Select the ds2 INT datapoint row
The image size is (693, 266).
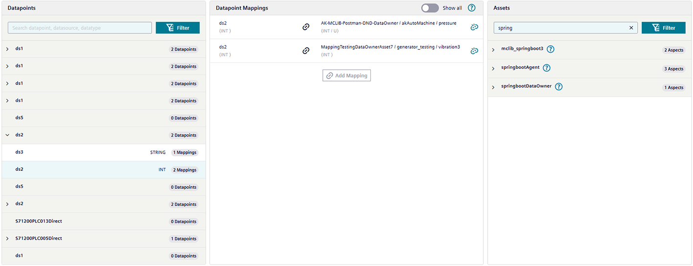click(104, 170)
